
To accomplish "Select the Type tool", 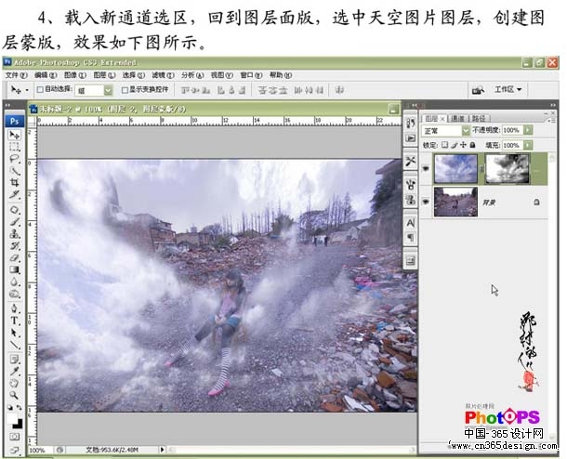I will 15,321.
